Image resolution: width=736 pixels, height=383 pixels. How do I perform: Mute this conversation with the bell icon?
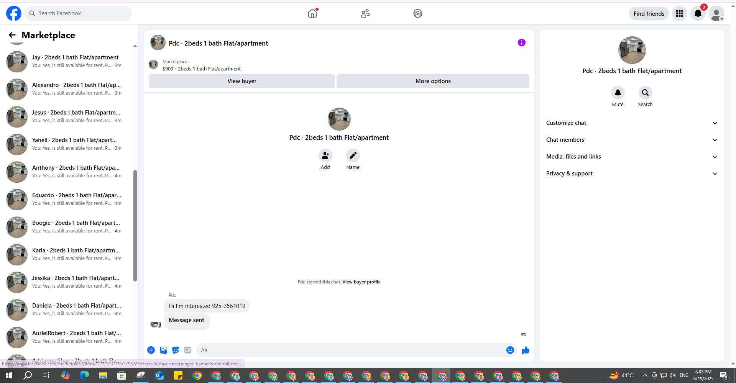[x=618, y=93]
